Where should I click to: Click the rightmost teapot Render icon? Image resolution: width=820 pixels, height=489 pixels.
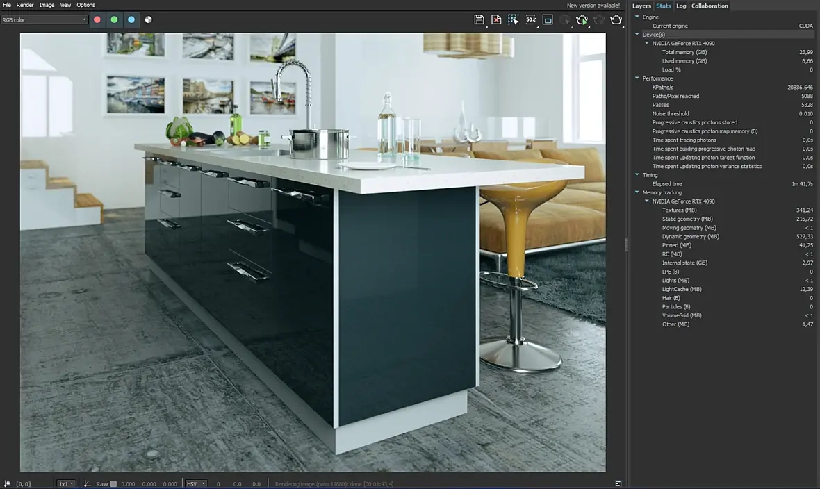pos(616,19)
